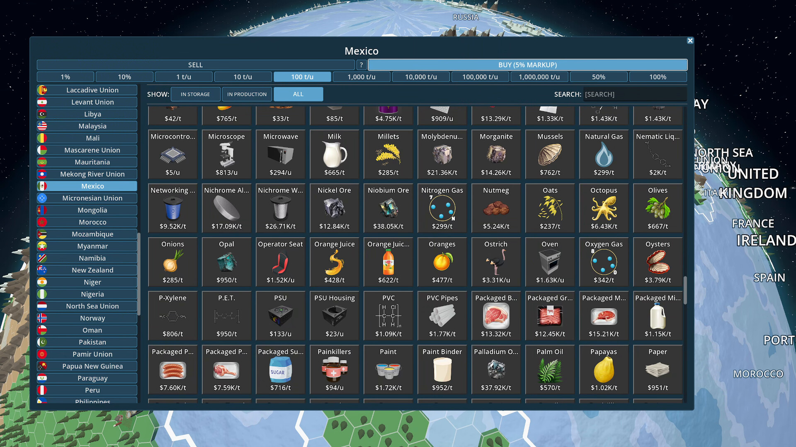Select the Orange Juice commodity icon
Screen dimensions: 796x447
[334, 262]
